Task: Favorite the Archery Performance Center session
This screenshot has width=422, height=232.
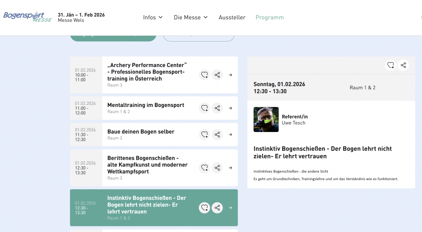Action: pos(204,75)
